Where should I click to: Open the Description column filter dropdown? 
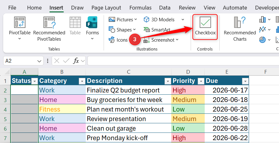[x=168, y=81]
